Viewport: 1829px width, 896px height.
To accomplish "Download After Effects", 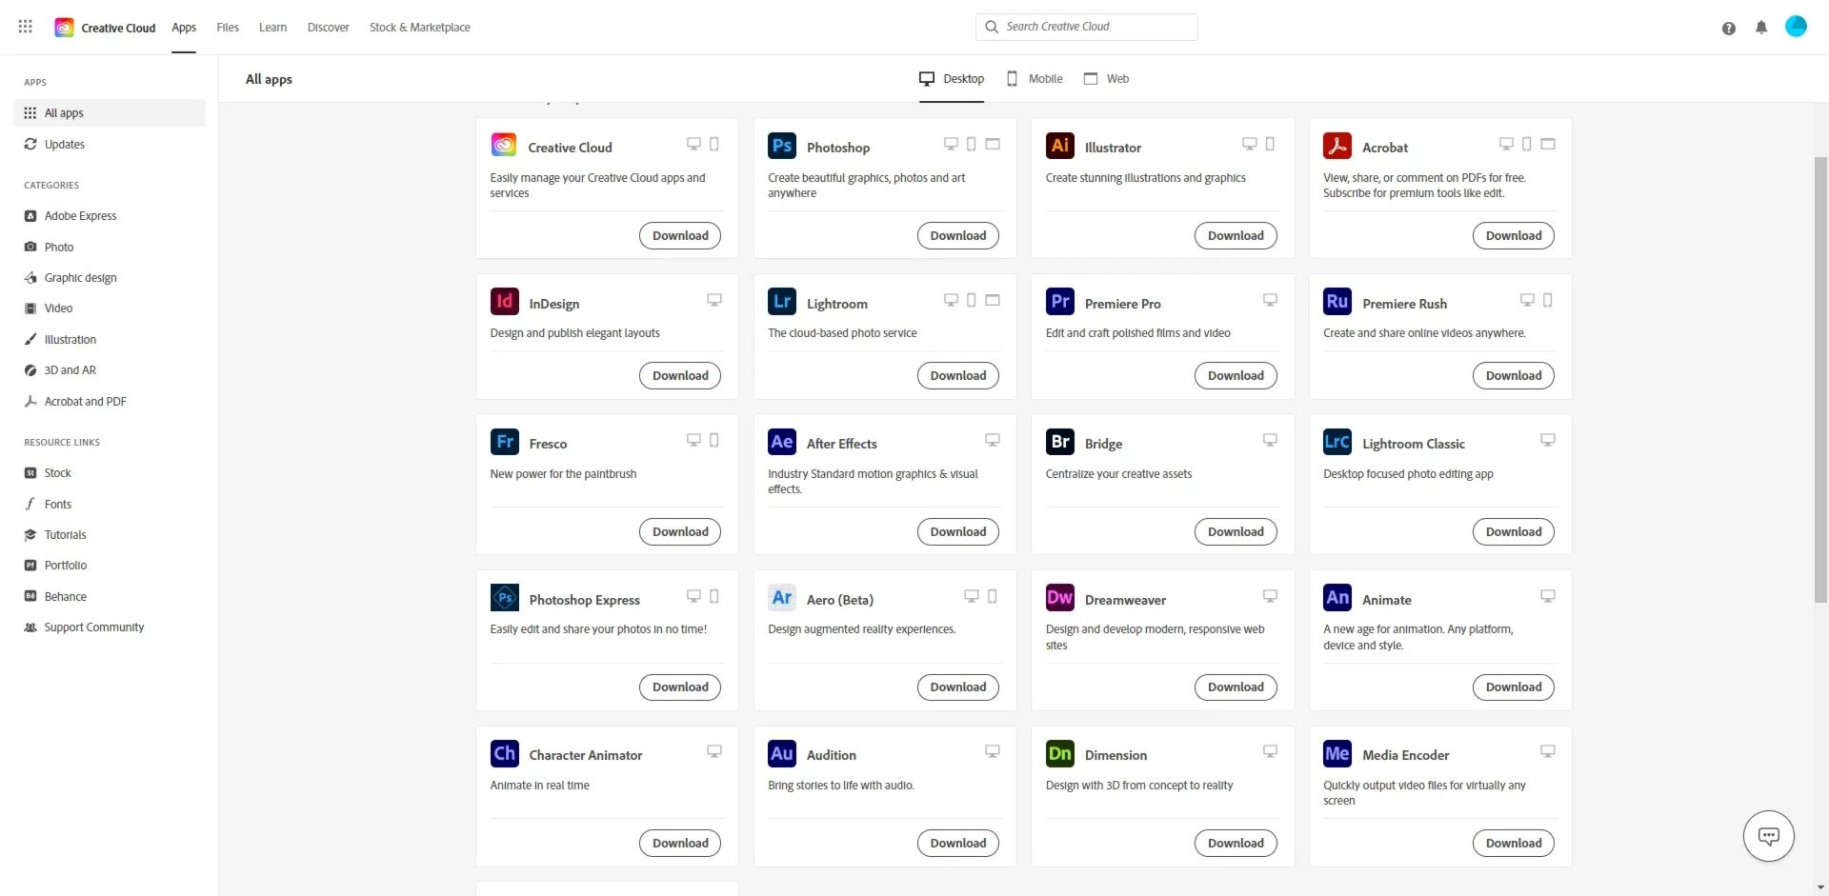I will pos(958,532).
